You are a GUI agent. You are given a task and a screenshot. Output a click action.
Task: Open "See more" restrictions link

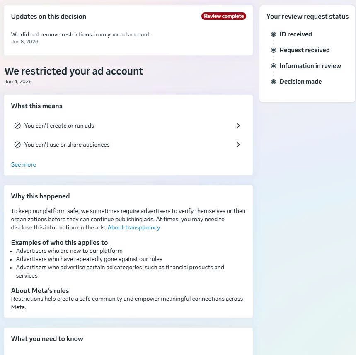point(23,164)
